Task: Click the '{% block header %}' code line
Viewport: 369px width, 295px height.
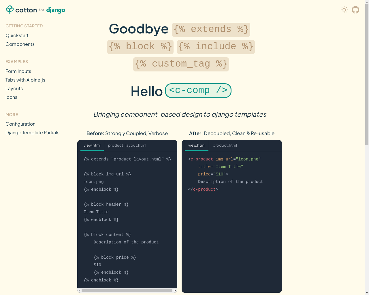Action: click(x=106, y=205)
